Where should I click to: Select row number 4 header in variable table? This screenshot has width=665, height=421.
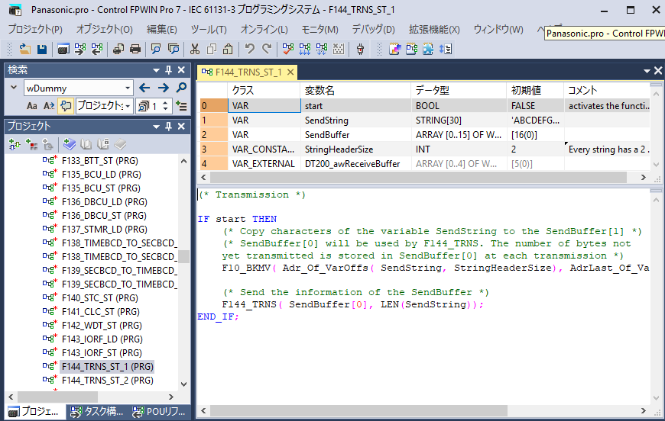pos(214,164)
